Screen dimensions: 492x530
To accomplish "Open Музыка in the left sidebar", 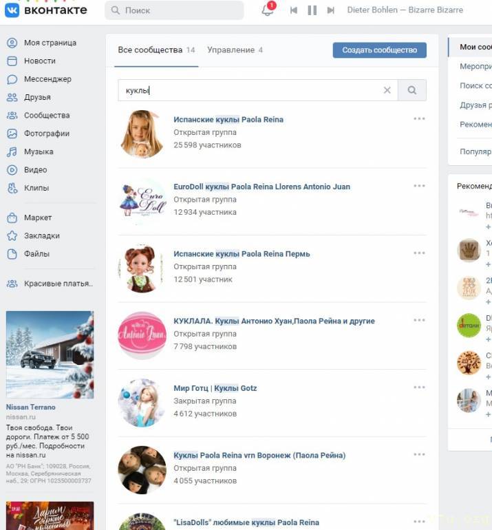I will 38,151.
